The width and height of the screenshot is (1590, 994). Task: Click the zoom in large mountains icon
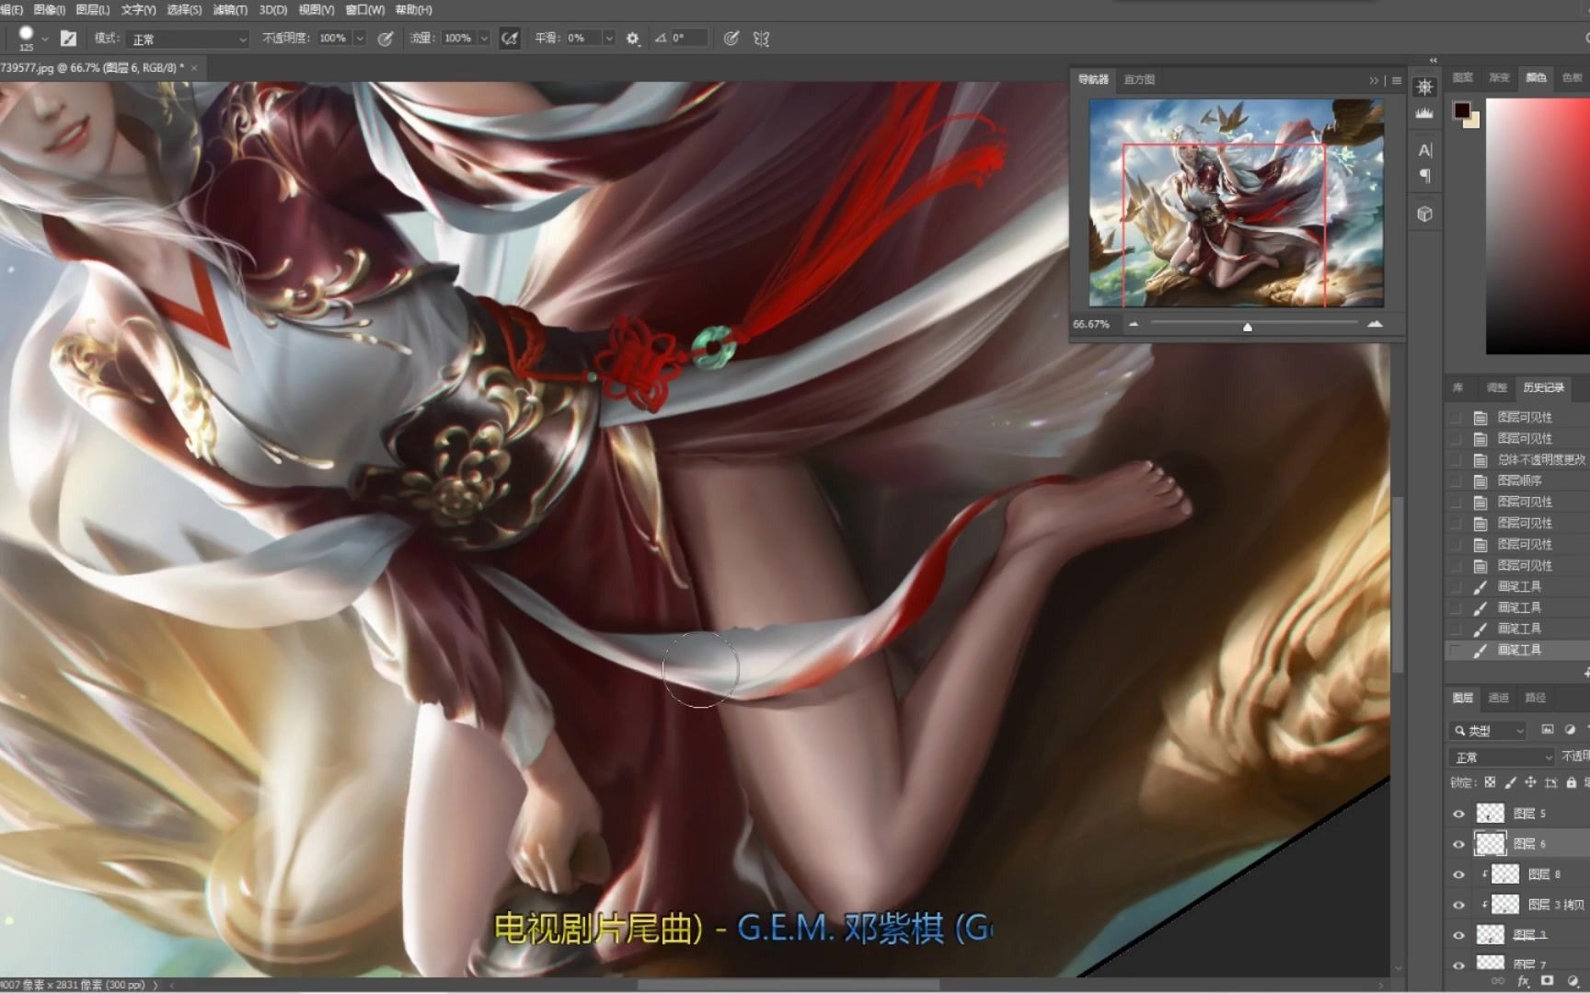point(1375,324)
